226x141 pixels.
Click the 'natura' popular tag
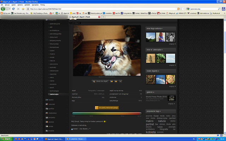[162, 121]
